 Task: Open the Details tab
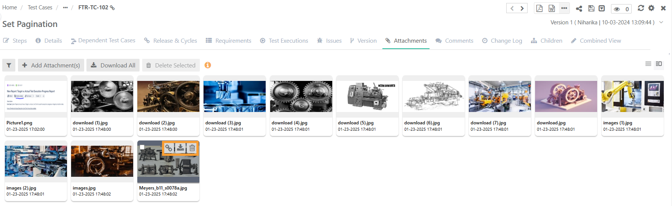tap(49, 40)
